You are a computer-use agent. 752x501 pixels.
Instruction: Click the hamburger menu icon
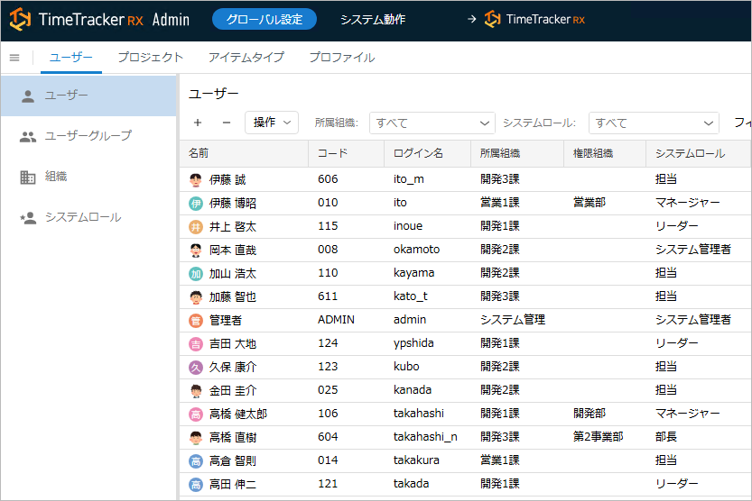[x=14, y=58]
